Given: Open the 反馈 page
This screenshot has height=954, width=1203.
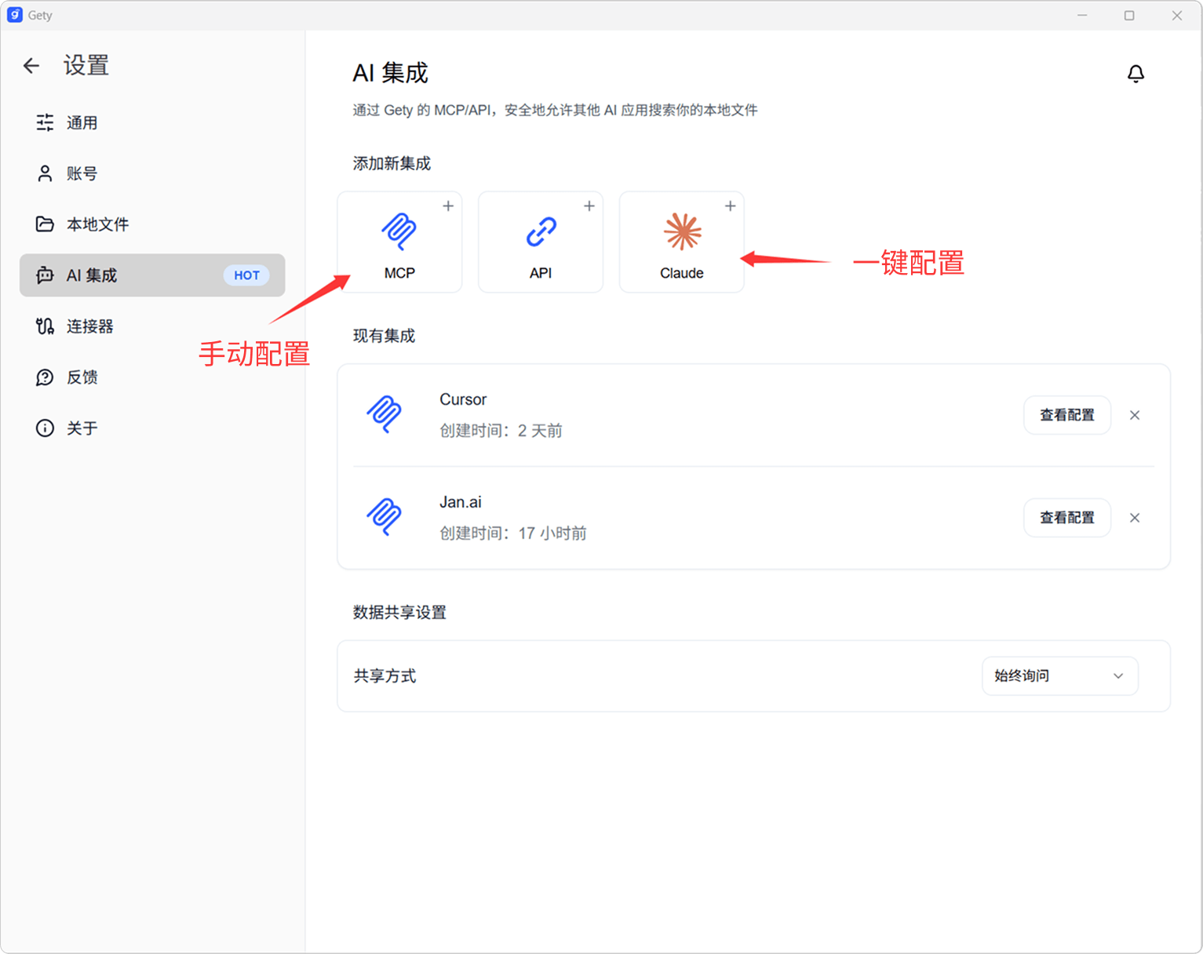Looking at the screenshot, I should (x=82, y=377).
